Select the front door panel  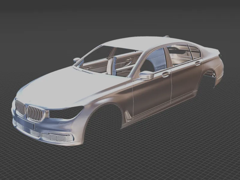(x=151, y=95)
